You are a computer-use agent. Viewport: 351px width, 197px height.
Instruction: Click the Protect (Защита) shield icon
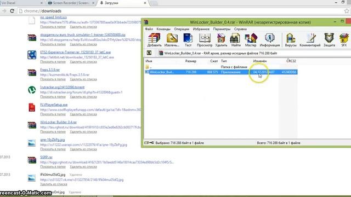coord(329,40)
